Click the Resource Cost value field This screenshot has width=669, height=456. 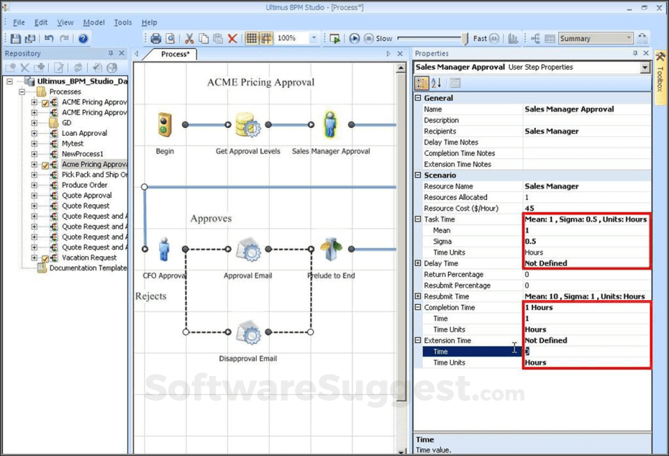pyautogui.click(x=587, y=208)
